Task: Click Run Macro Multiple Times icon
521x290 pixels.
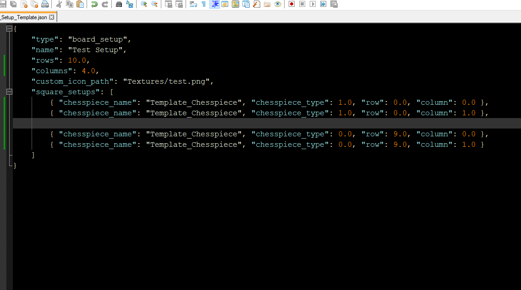Action: pos(324,4)
